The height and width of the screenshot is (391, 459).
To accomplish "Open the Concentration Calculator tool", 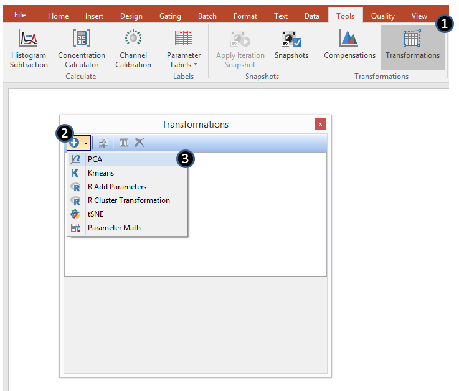I will pyautogui.click(x=82, y=39).
